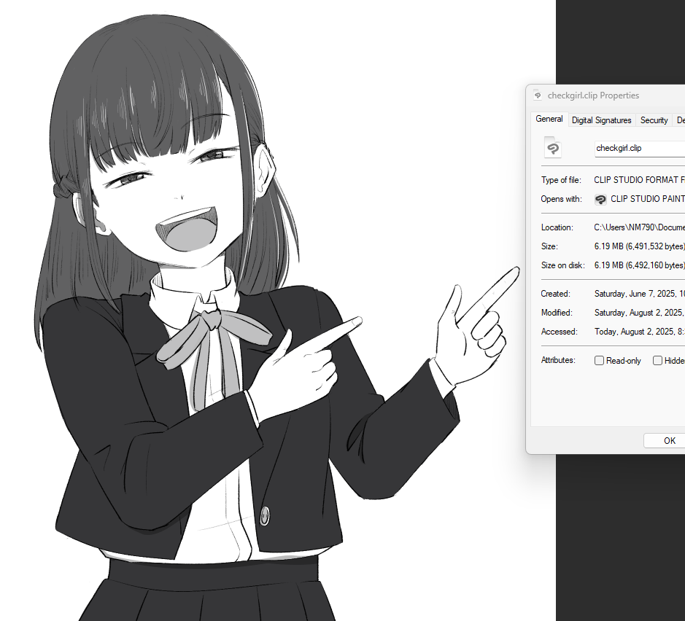Screen dimensions: 685x621
Task: Click the checkgirl.clip Properties window title
Action: coord(593,95)
